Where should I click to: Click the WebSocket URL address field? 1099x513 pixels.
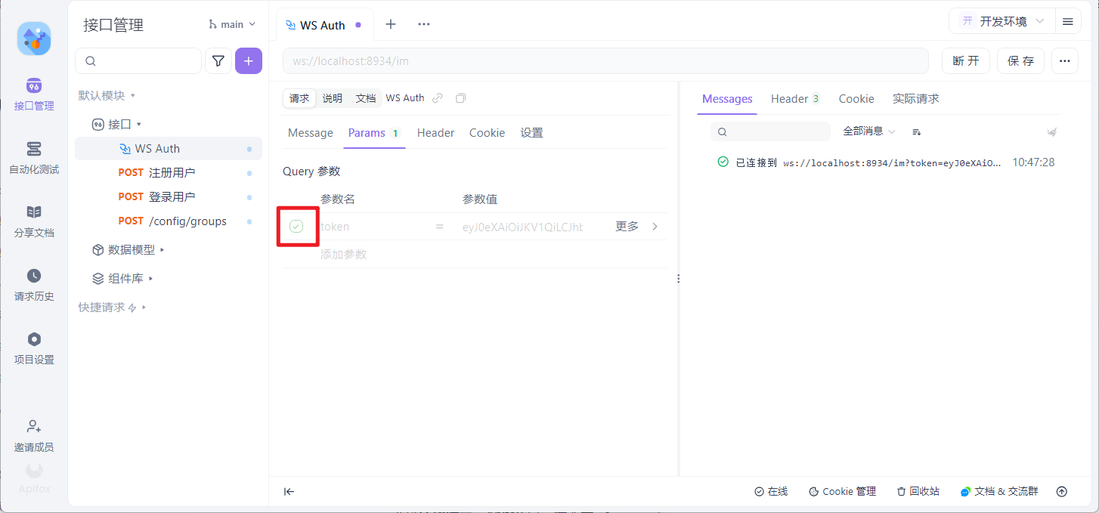(x=605, y=61)
